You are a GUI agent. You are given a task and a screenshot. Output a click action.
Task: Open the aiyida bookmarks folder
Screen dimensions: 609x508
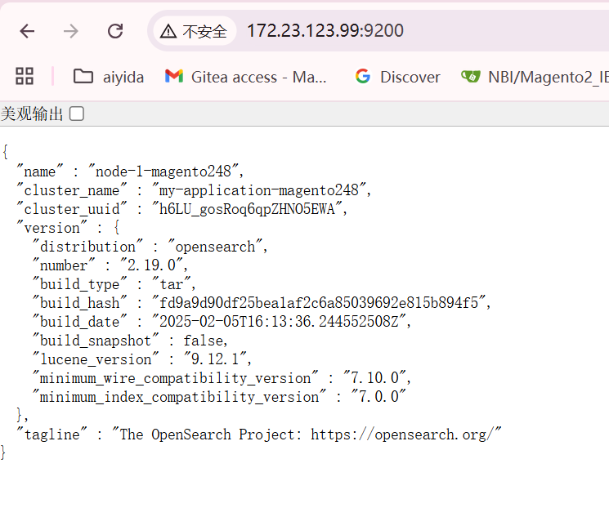click(109, 77)
